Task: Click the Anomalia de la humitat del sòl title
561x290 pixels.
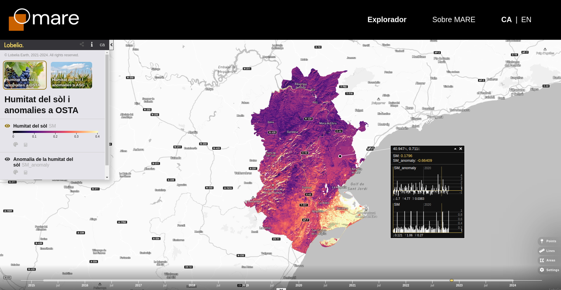Action: [x=43, y=162]
